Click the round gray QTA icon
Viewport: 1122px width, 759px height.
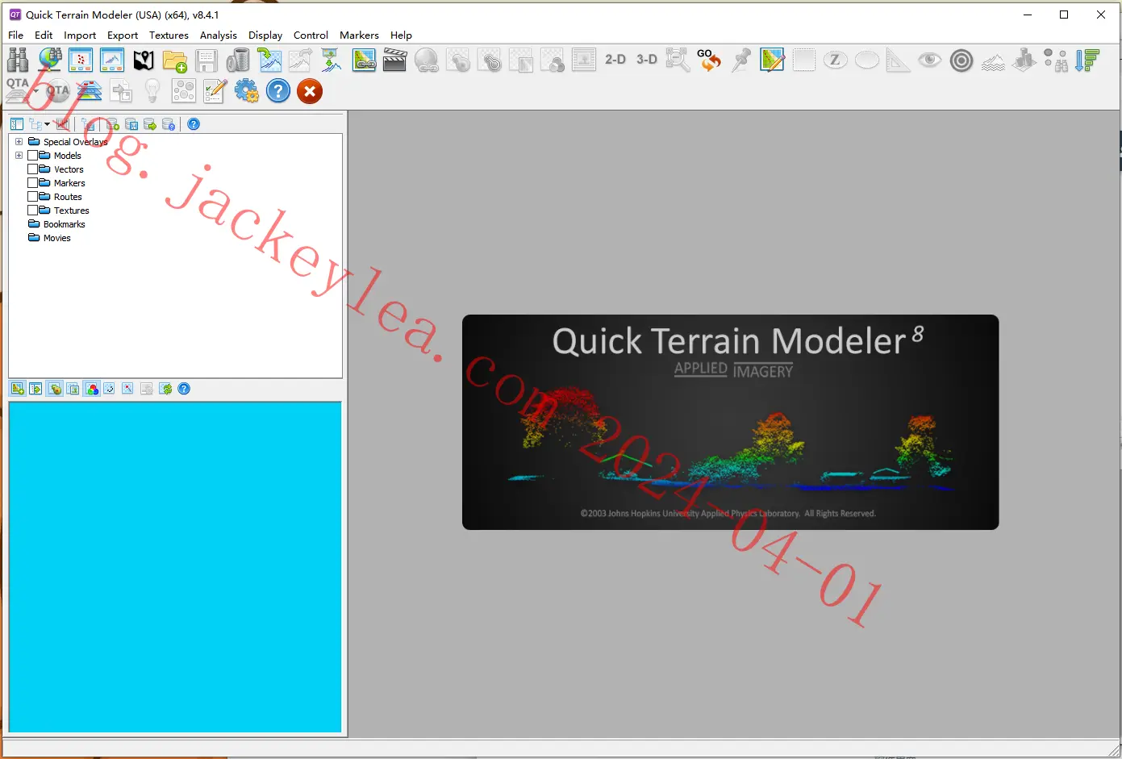point(57,91)
